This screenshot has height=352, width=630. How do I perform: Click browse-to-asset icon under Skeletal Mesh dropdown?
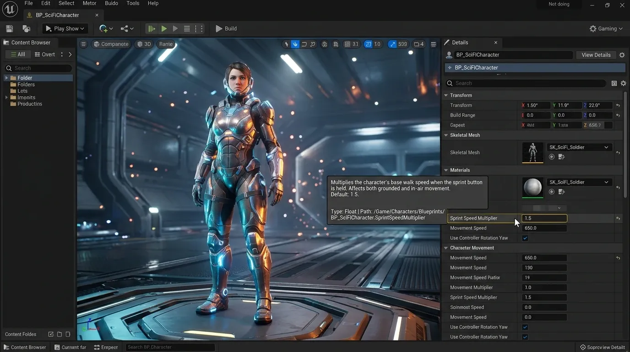coord(562,157)
